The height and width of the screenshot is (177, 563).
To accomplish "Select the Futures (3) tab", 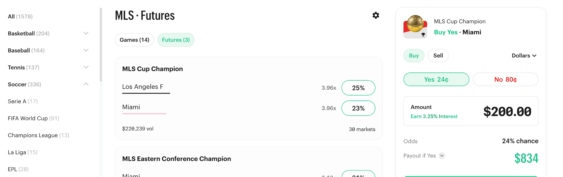I will (176, 40).
